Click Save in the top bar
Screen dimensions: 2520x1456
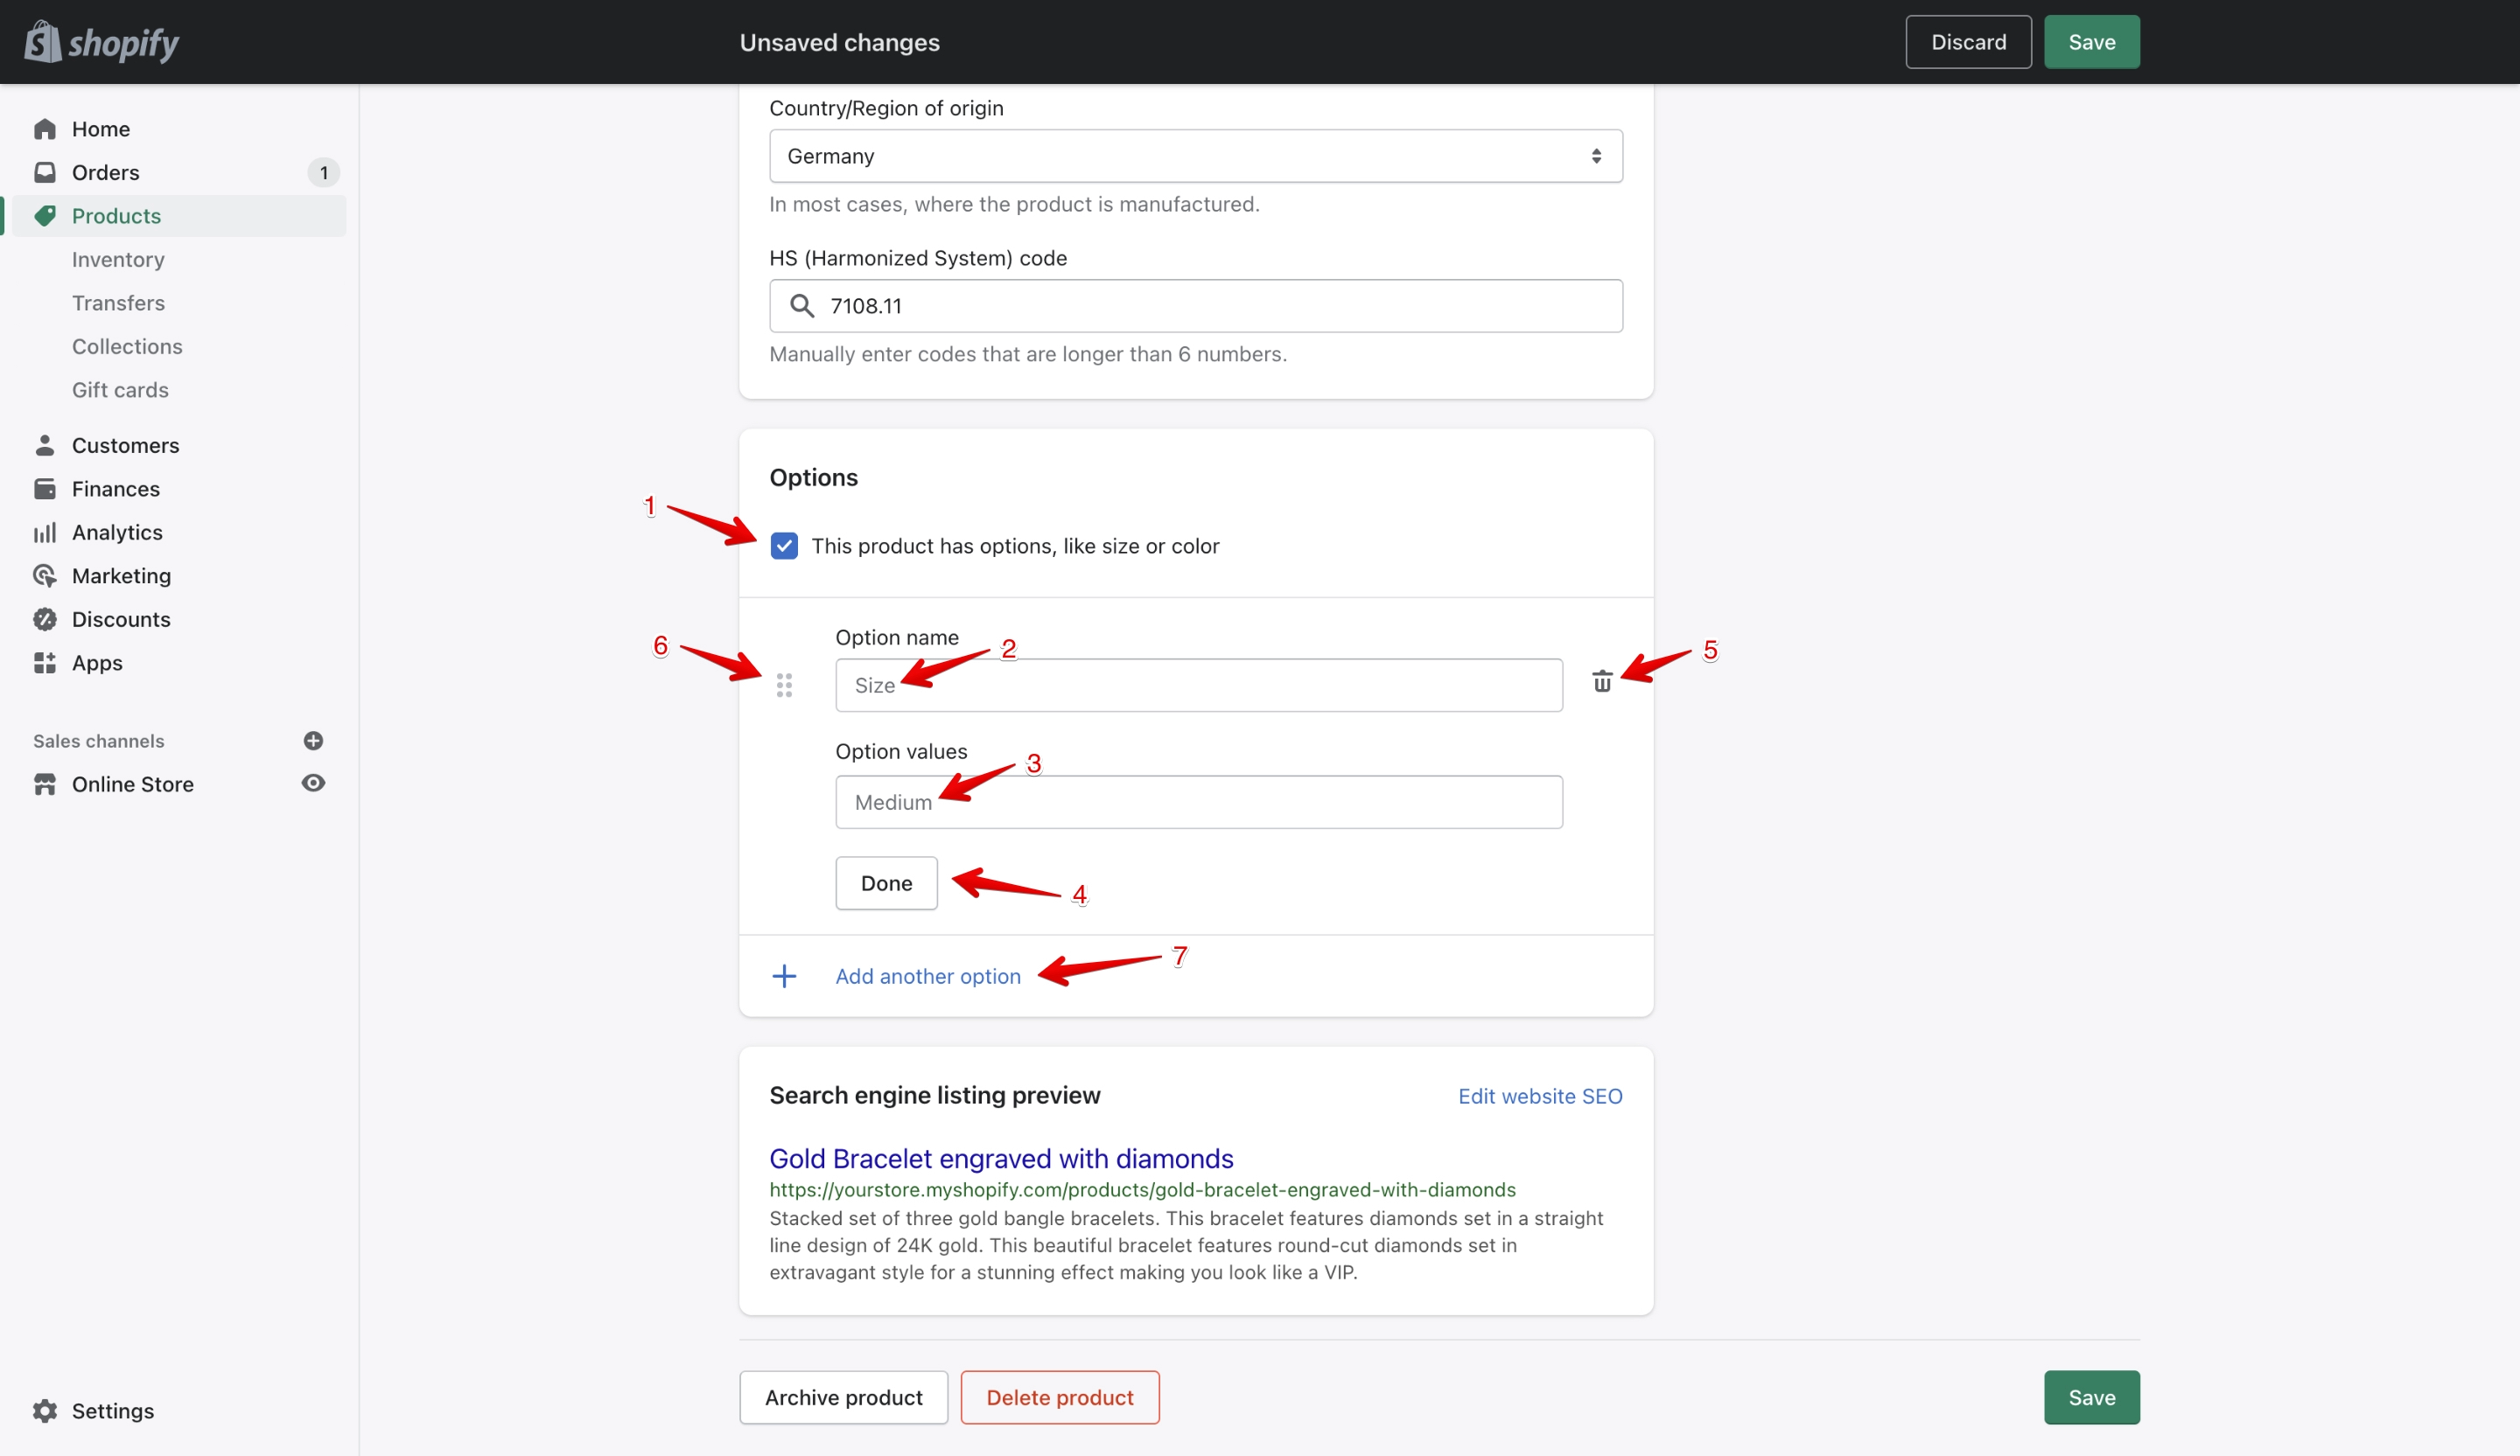[x=2092, y=42]
